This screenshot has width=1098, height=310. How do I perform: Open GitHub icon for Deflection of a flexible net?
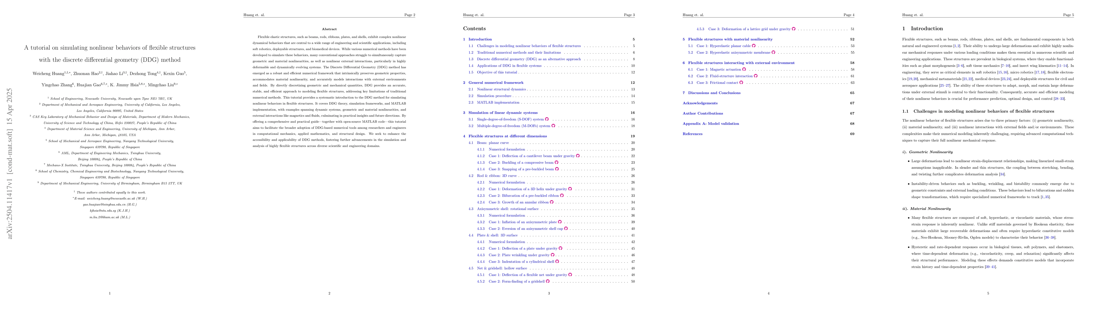click(x=570, y=275)
